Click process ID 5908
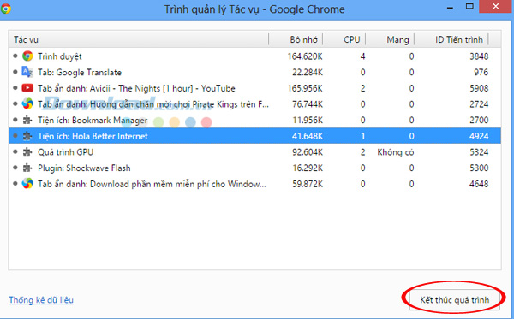Image resolution: width=514 pixels, height=319 pixels. coord(479,88)
